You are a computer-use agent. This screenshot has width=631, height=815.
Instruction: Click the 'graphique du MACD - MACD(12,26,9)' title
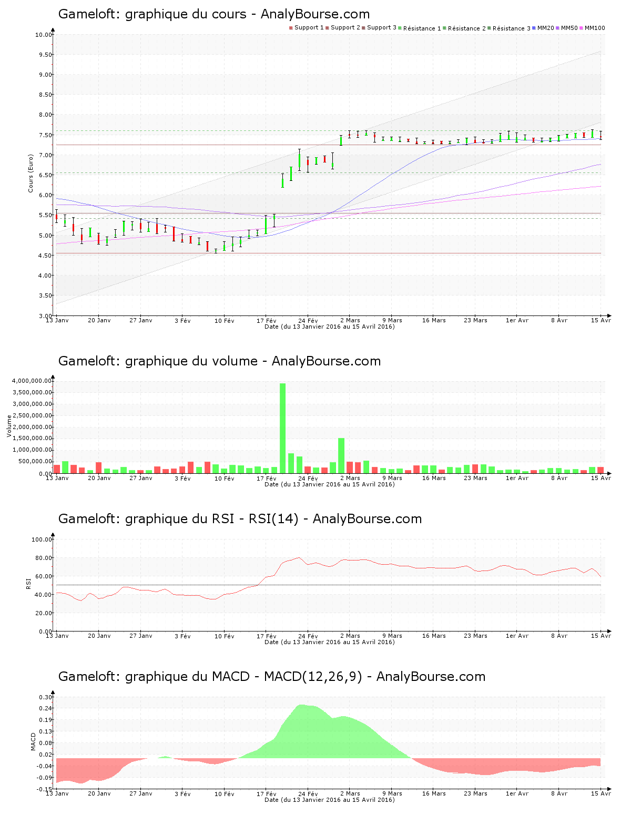(x=271, y=677)
